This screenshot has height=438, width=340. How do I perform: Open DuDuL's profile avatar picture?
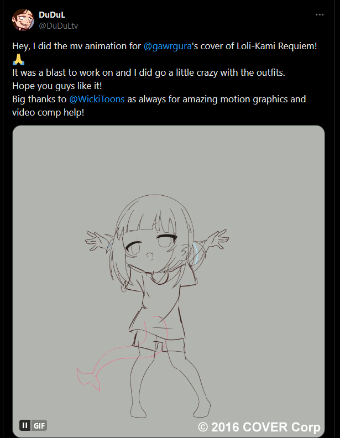pos(23,20)
